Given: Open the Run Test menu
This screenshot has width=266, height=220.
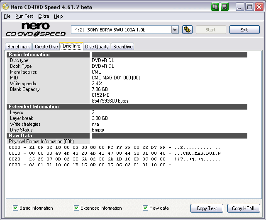Looking at the screenshot, I should (x=24, y=16).
